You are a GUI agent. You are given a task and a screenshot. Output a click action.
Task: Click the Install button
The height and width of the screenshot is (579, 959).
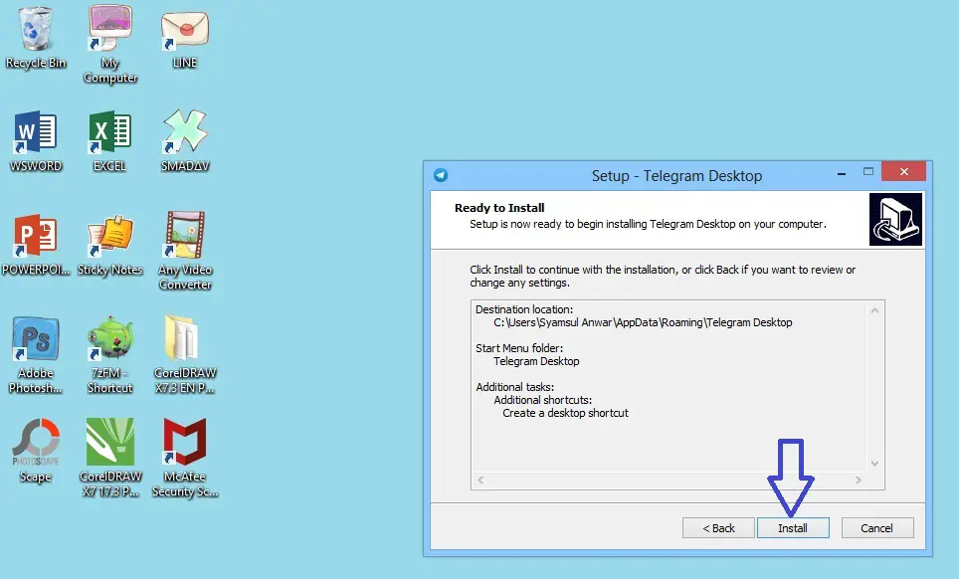793,528
